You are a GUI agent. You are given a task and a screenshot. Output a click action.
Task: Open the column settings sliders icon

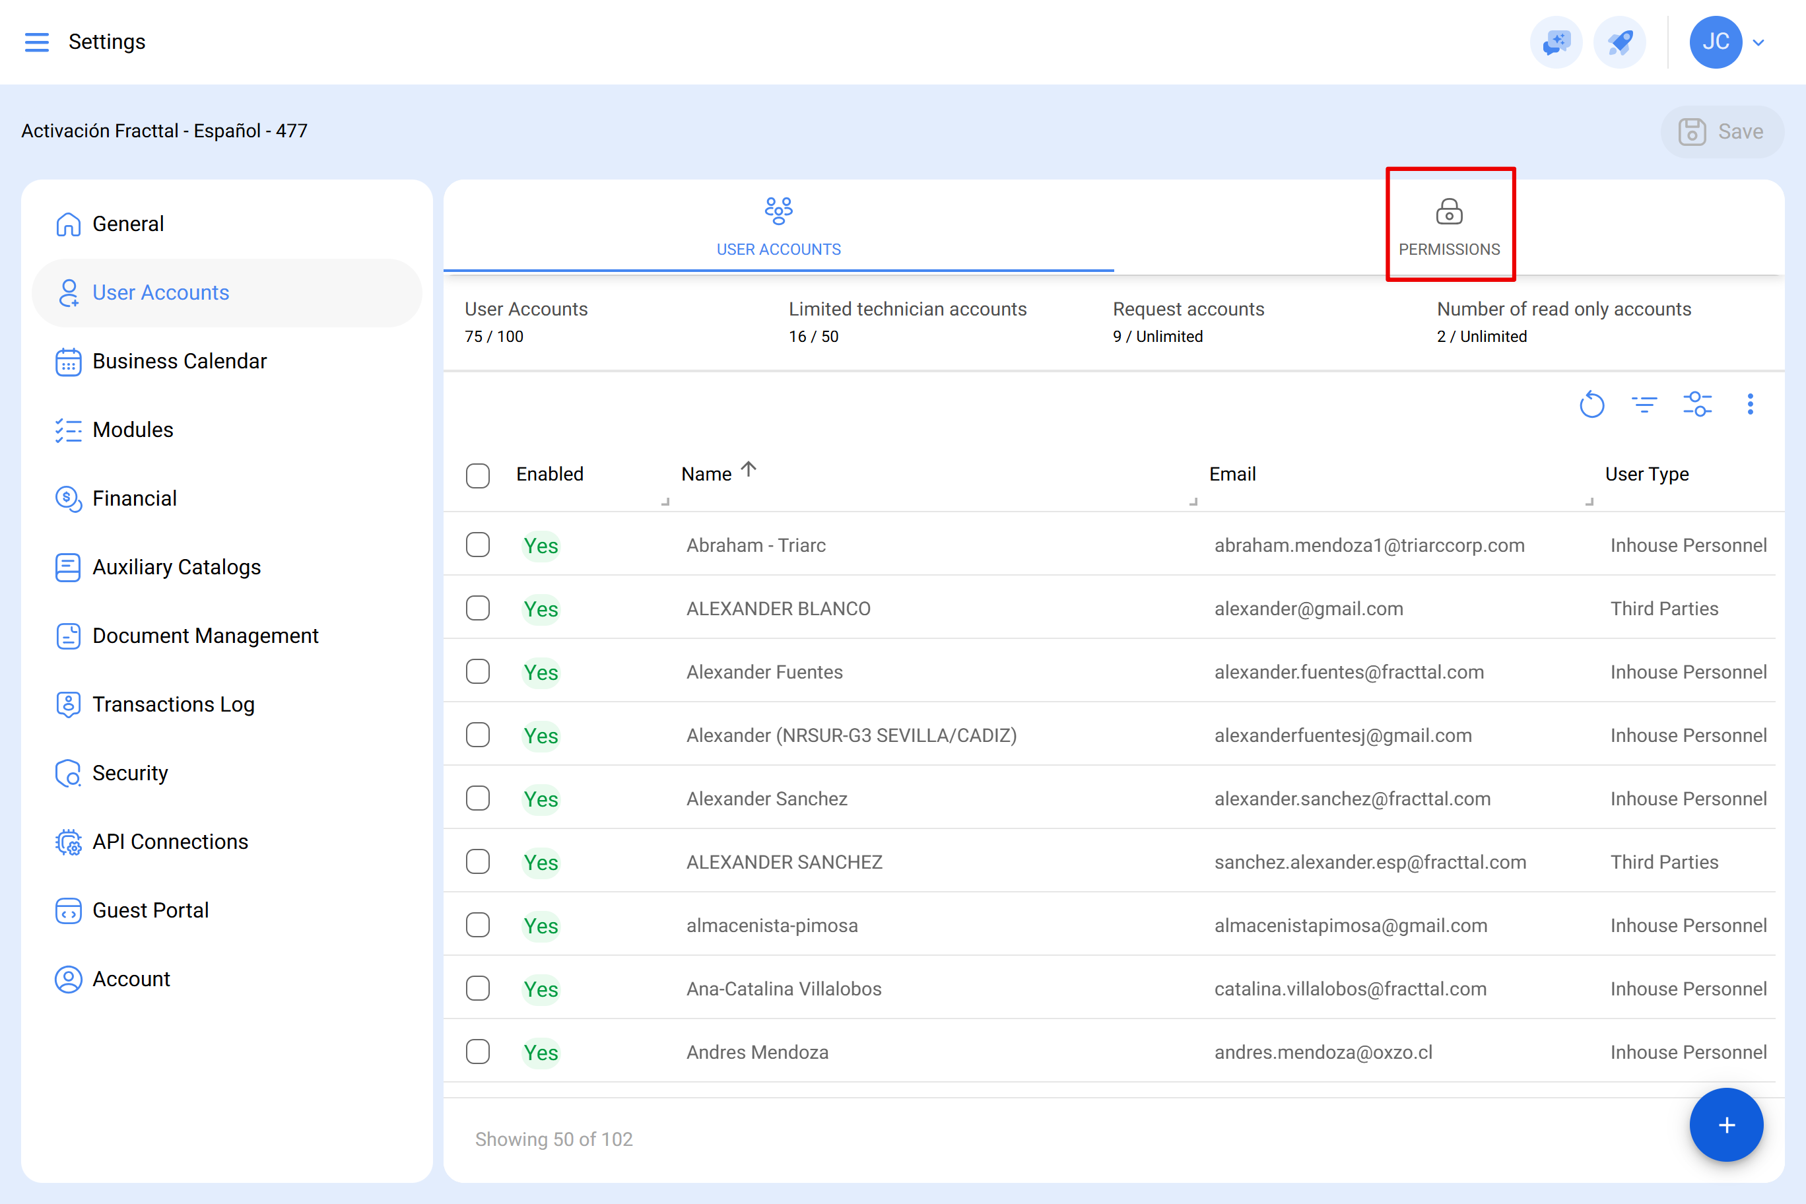pyautogui.click(x=1697, y=404)
